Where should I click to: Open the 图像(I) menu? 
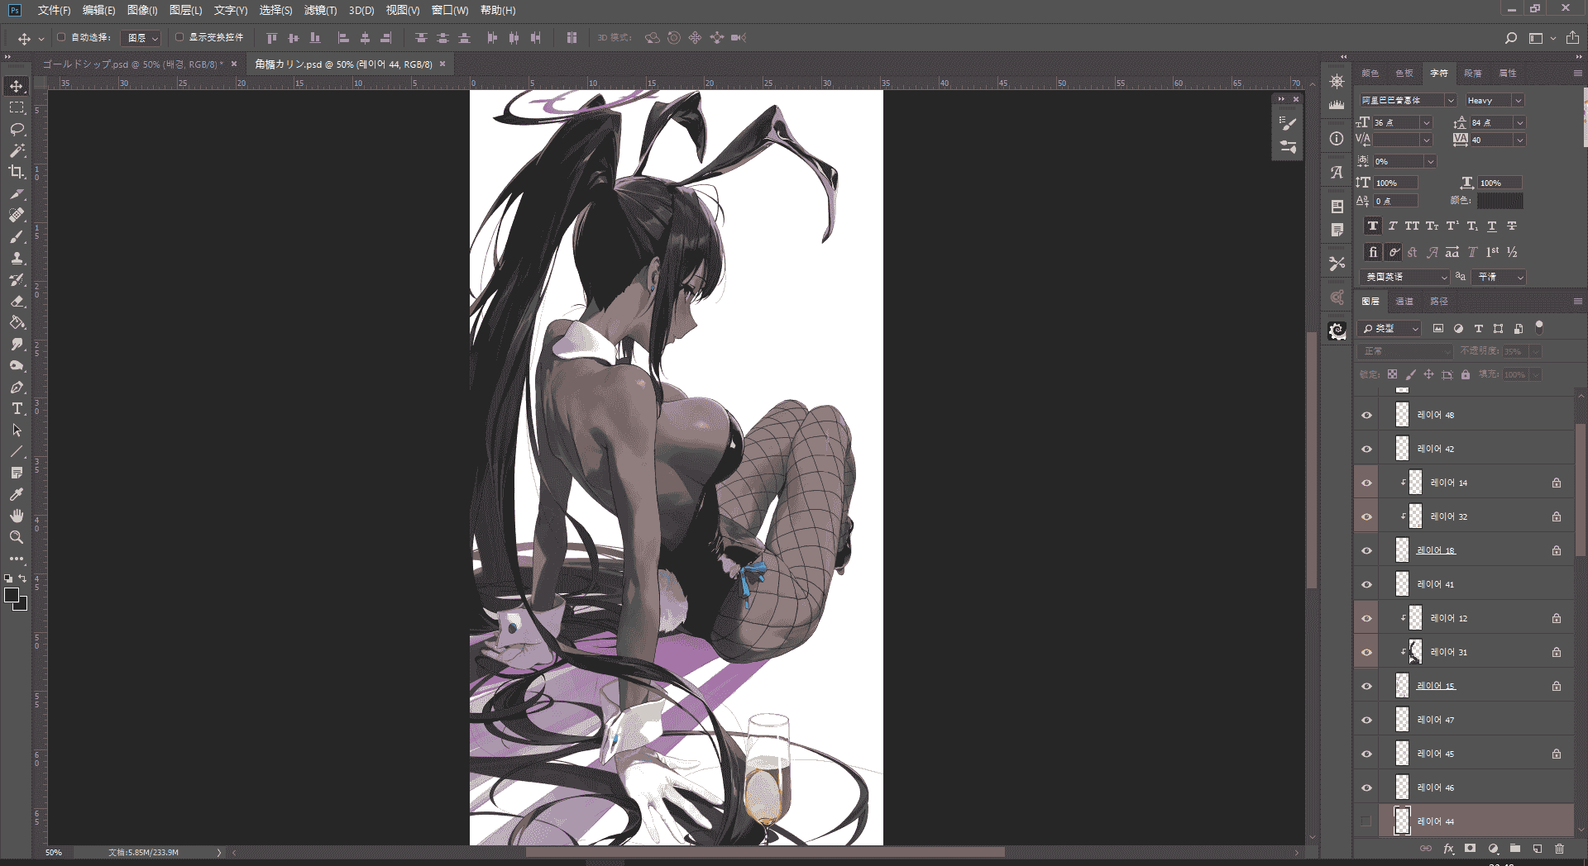pyautogui.click(x=142, y=10)
